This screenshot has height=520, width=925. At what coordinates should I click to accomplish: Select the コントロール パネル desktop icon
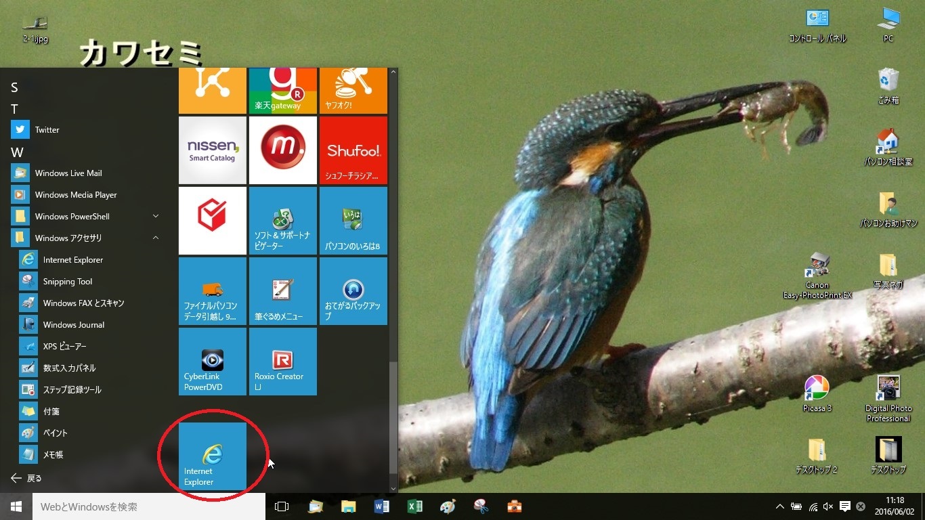point(817,26)
